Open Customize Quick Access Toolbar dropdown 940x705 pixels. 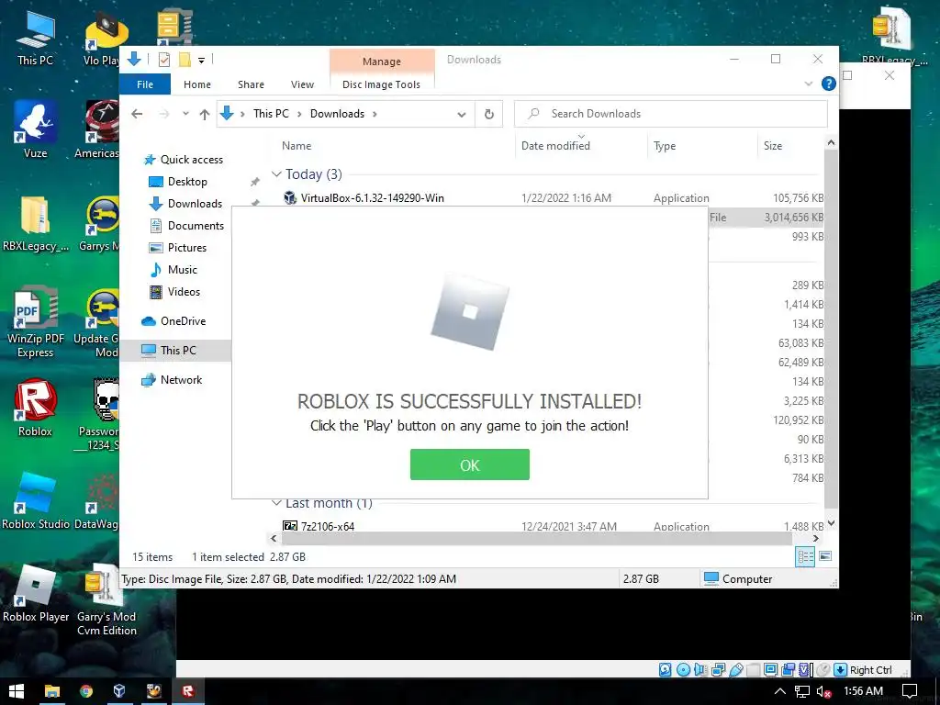pos(201,60)
